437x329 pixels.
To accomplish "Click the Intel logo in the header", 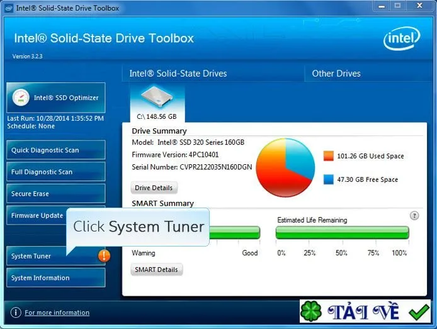I will (x=402, y=38).
